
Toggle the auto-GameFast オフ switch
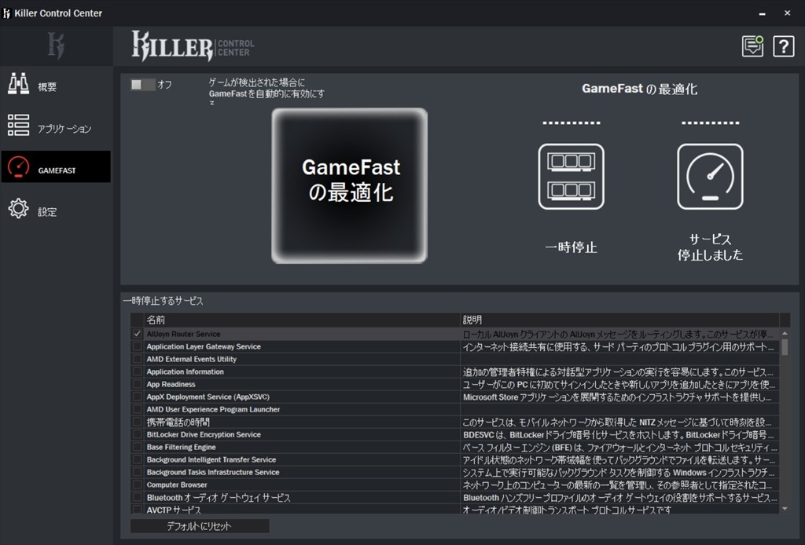(143, 85)
